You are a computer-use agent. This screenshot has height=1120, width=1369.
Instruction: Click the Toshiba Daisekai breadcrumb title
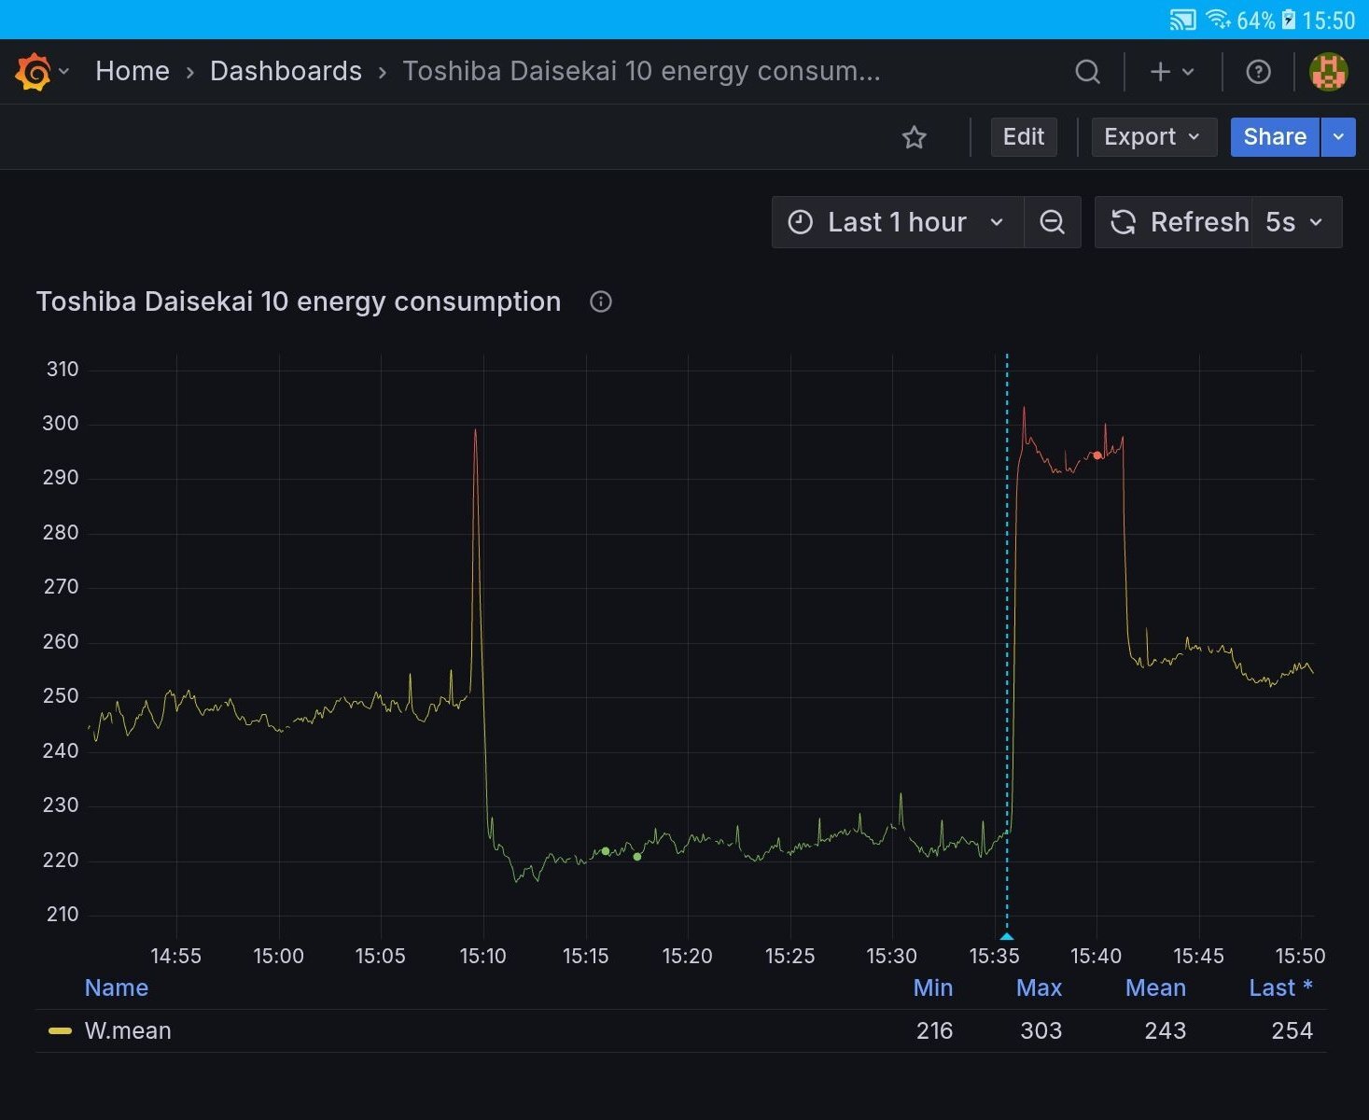[x=641, y=71]
